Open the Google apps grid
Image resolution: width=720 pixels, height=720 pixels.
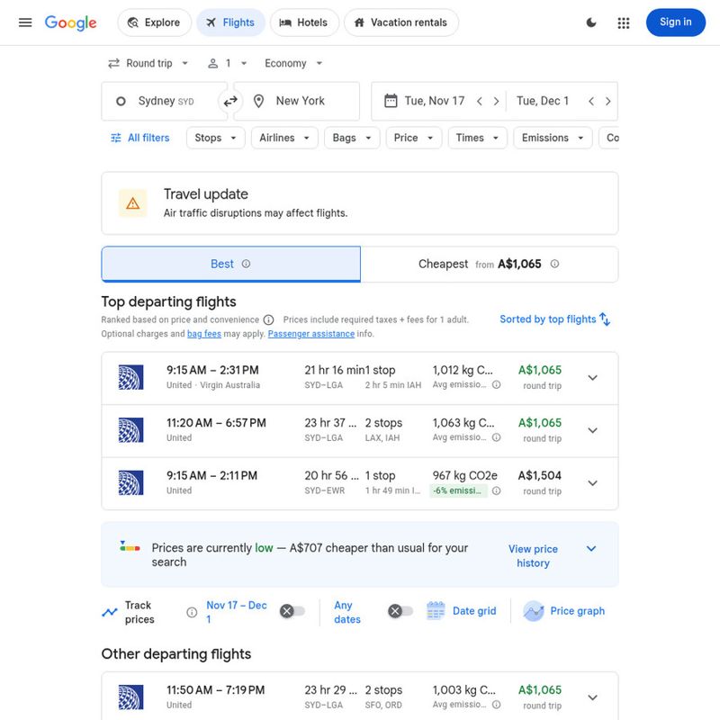click(623, 22)
